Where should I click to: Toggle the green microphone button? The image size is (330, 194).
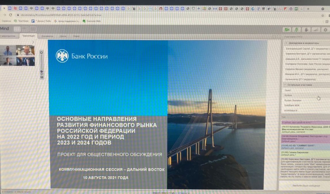[x=297, y=30]
